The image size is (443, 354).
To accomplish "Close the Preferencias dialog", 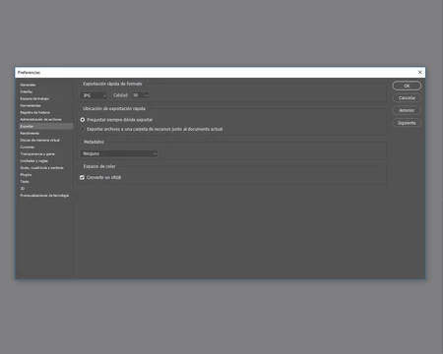I will coord(419,72).
